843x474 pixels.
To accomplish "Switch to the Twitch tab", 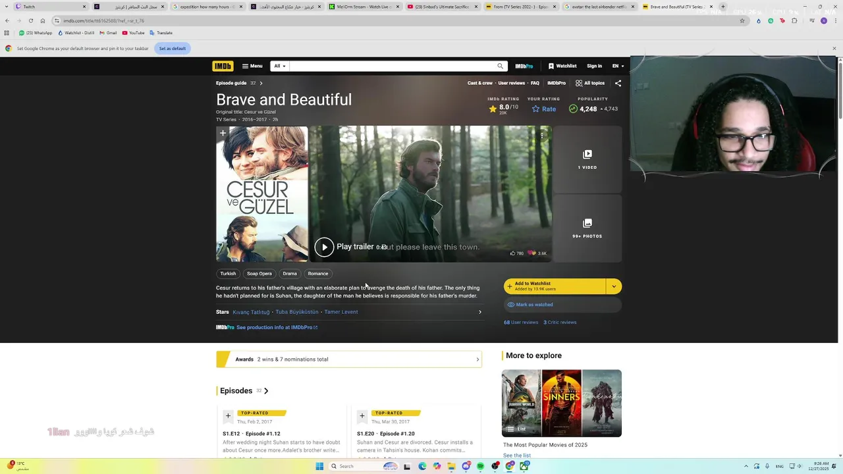I will 51,7.
